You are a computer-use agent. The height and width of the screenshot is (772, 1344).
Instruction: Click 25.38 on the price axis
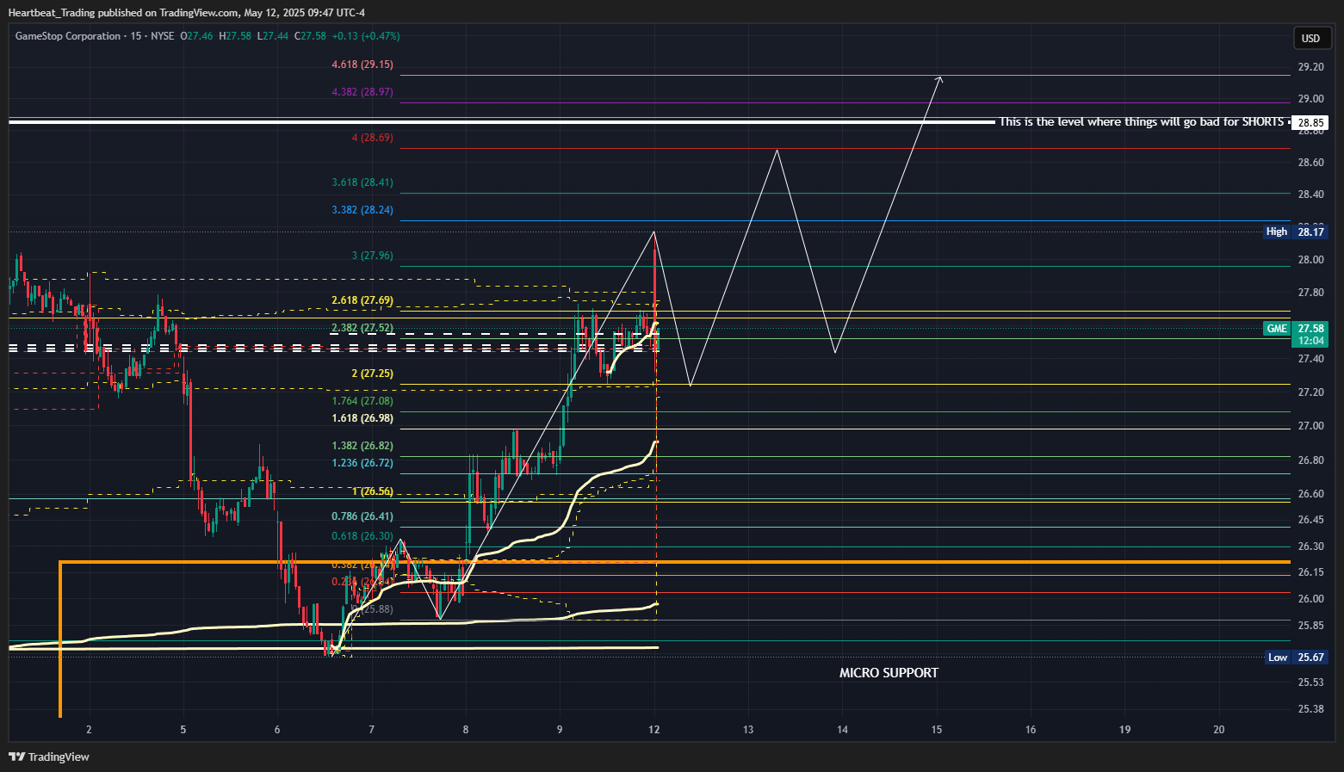point(1310,709)
